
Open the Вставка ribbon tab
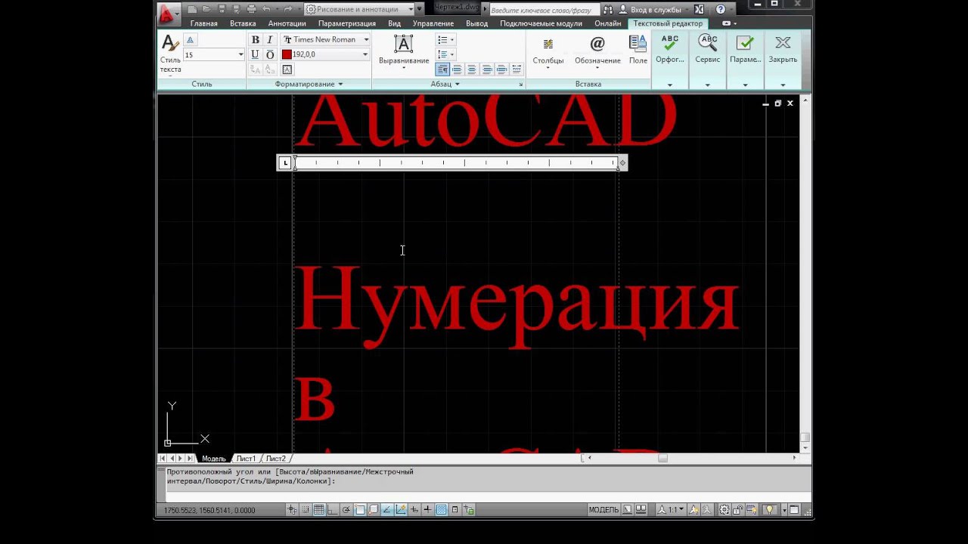click(243, 23)
